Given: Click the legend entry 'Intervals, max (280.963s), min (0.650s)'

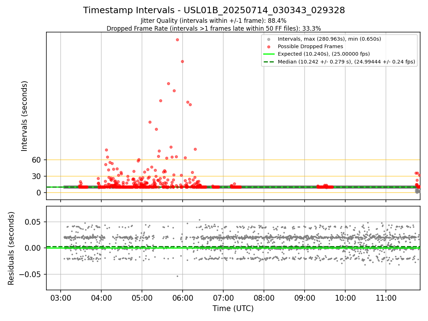Looking at the screenshot, I should point(329,39).
